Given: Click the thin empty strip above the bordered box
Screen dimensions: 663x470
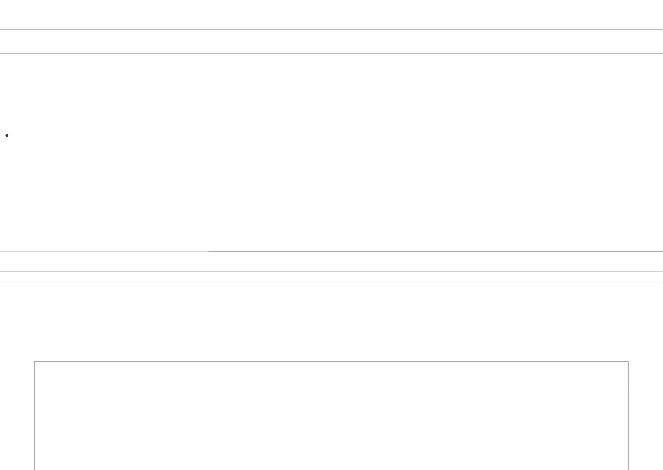Looking at the screenshot, I should click(331, 278).
